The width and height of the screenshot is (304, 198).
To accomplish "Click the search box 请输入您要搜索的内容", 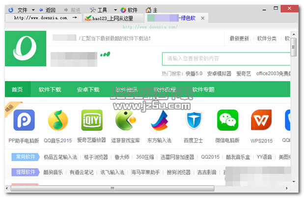I will (x=226, y=59).
